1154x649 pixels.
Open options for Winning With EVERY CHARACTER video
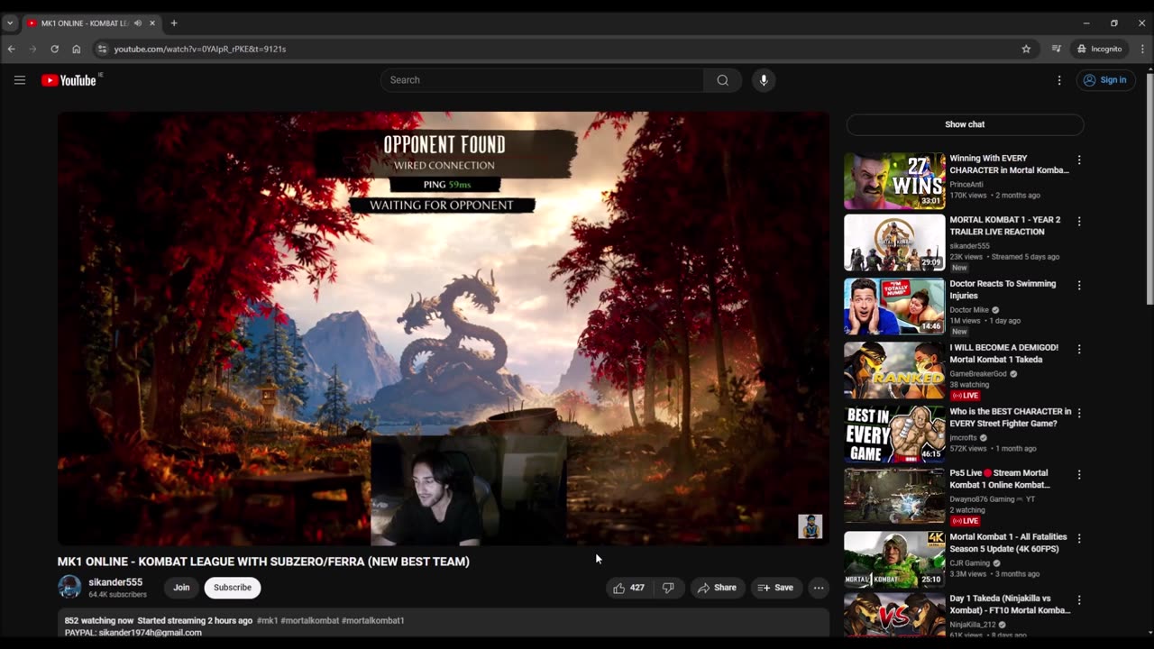[x=1079, y=160]
